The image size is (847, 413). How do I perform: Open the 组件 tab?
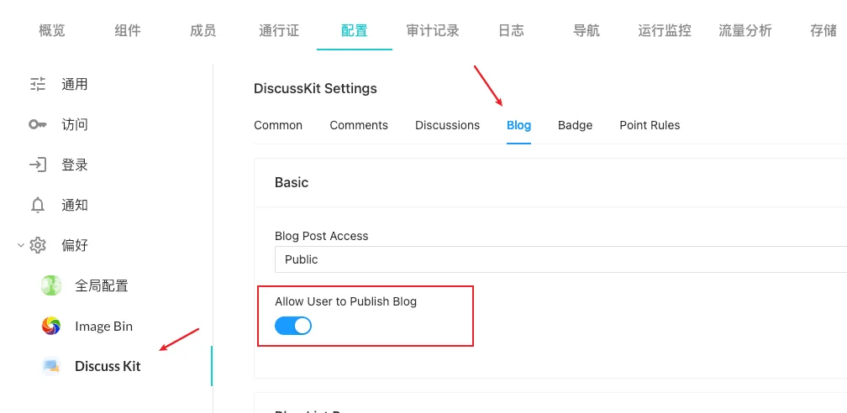[x=128, y=30]
